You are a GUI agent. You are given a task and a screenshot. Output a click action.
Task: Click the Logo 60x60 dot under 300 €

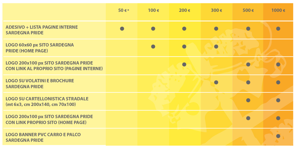[216, 46]
